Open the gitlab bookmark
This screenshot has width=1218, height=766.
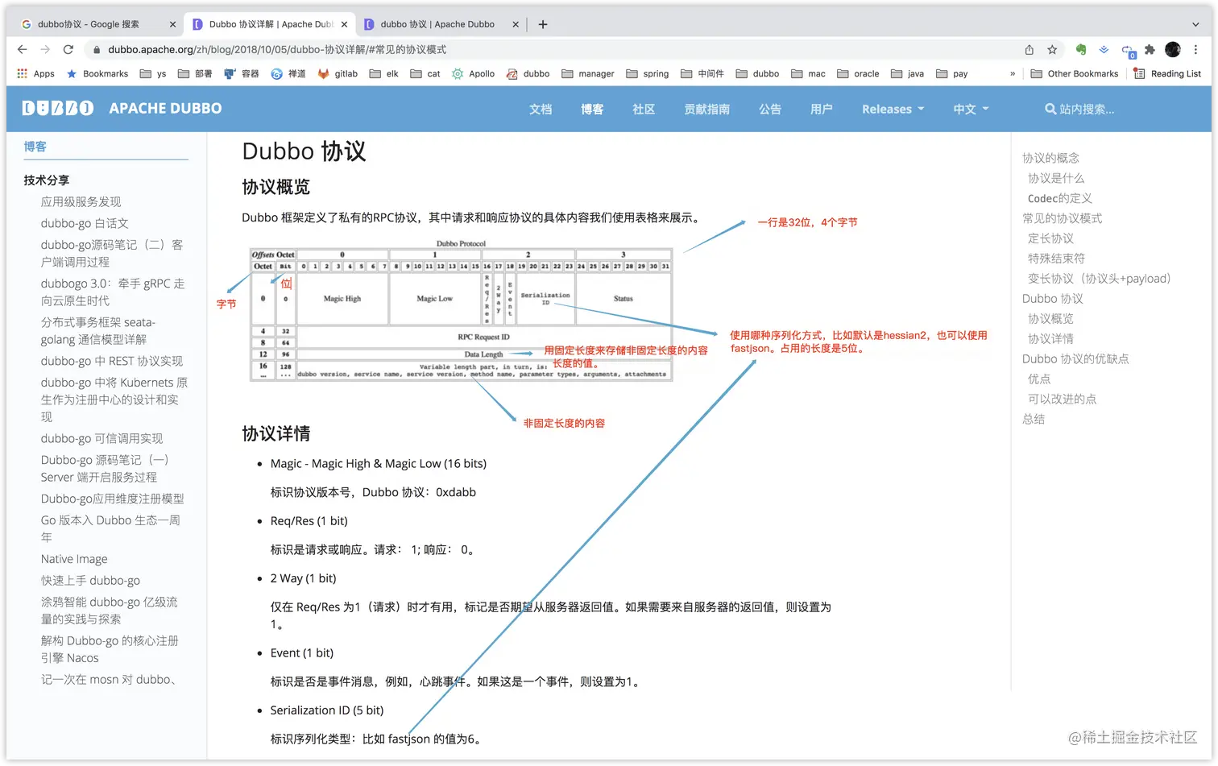pos(338,73)
